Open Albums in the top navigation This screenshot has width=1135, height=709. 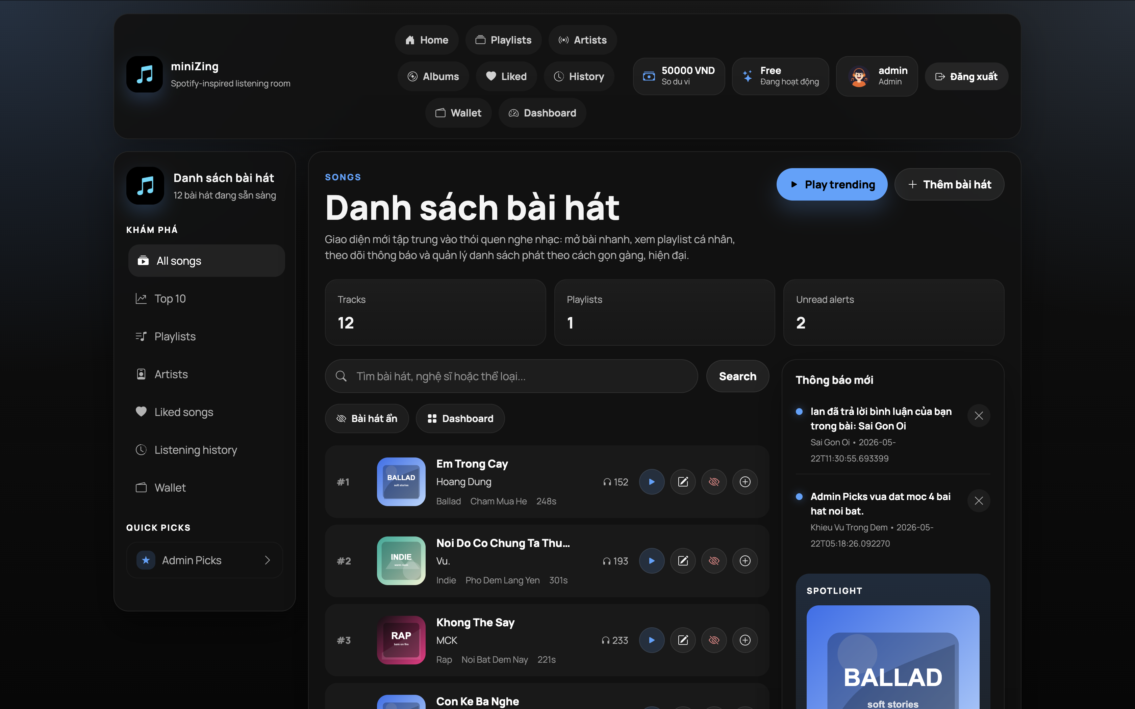(433, 76)
